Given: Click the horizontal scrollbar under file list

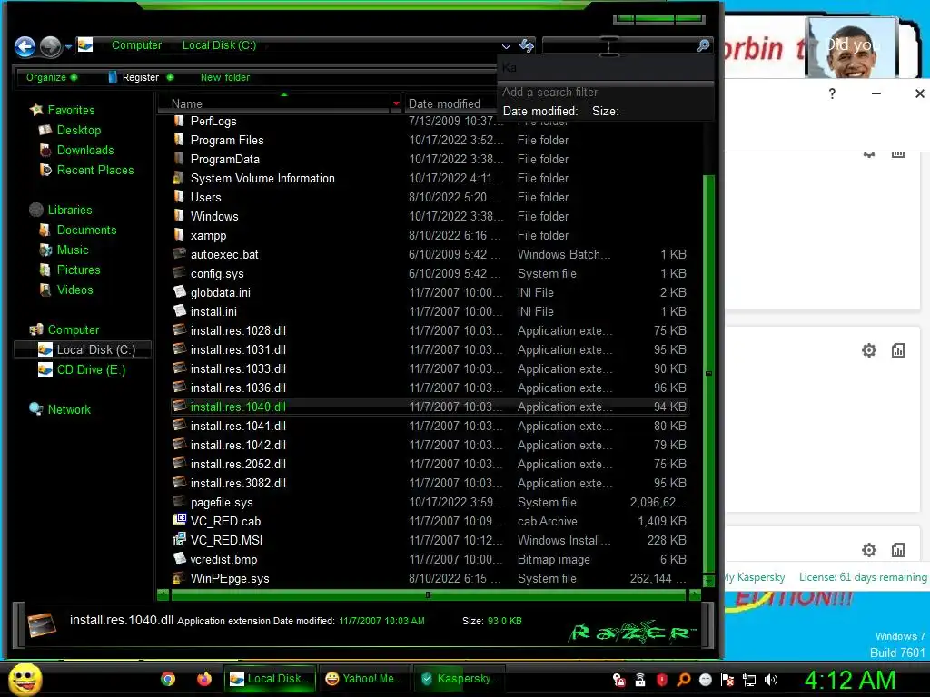Looking at the screenshot, I should click(428, 594).
